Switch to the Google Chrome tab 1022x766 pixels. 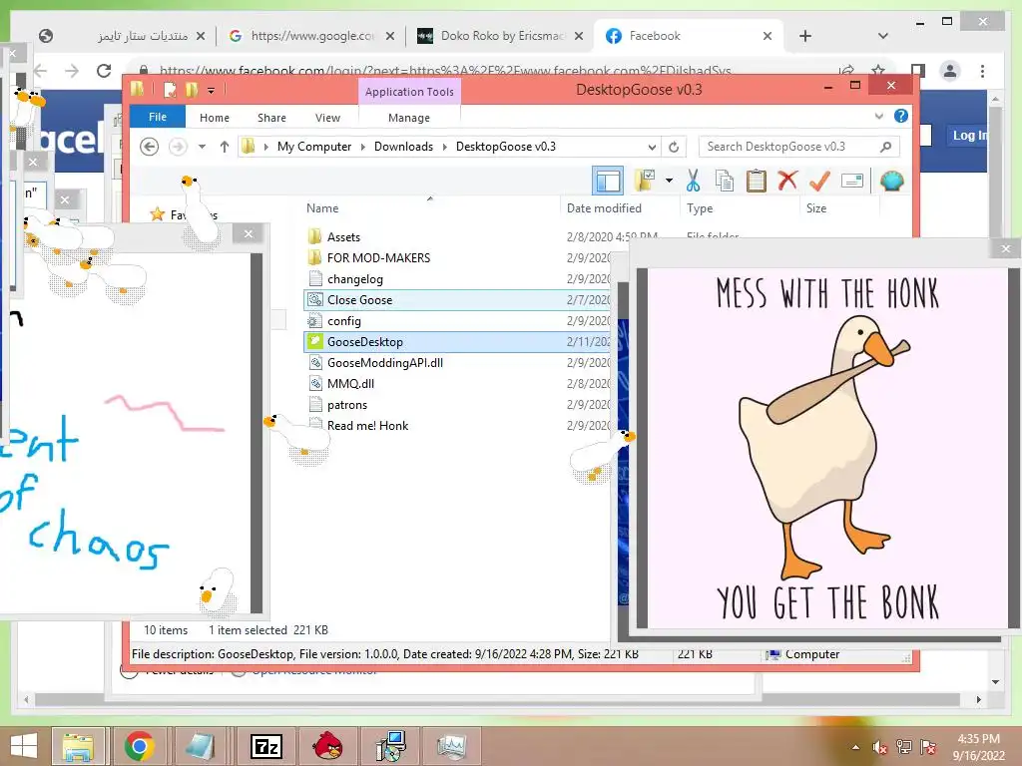[311, 36]
